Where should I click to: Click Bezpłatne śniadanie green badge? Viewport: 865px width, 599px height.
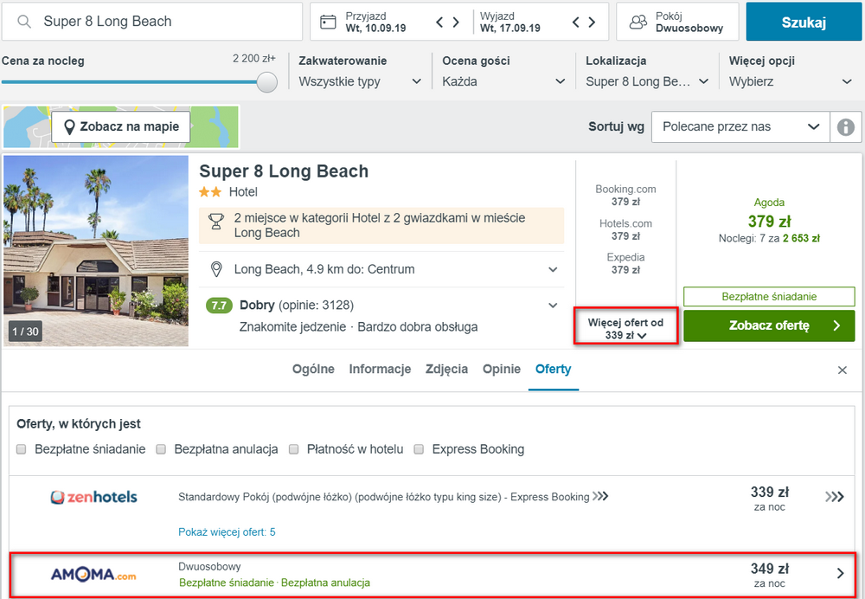(769, 296)
